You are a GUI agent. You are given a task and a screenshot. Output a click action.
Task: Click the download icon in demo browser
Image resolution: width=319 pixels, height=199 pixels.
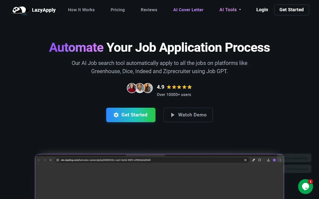coord(268,160)
